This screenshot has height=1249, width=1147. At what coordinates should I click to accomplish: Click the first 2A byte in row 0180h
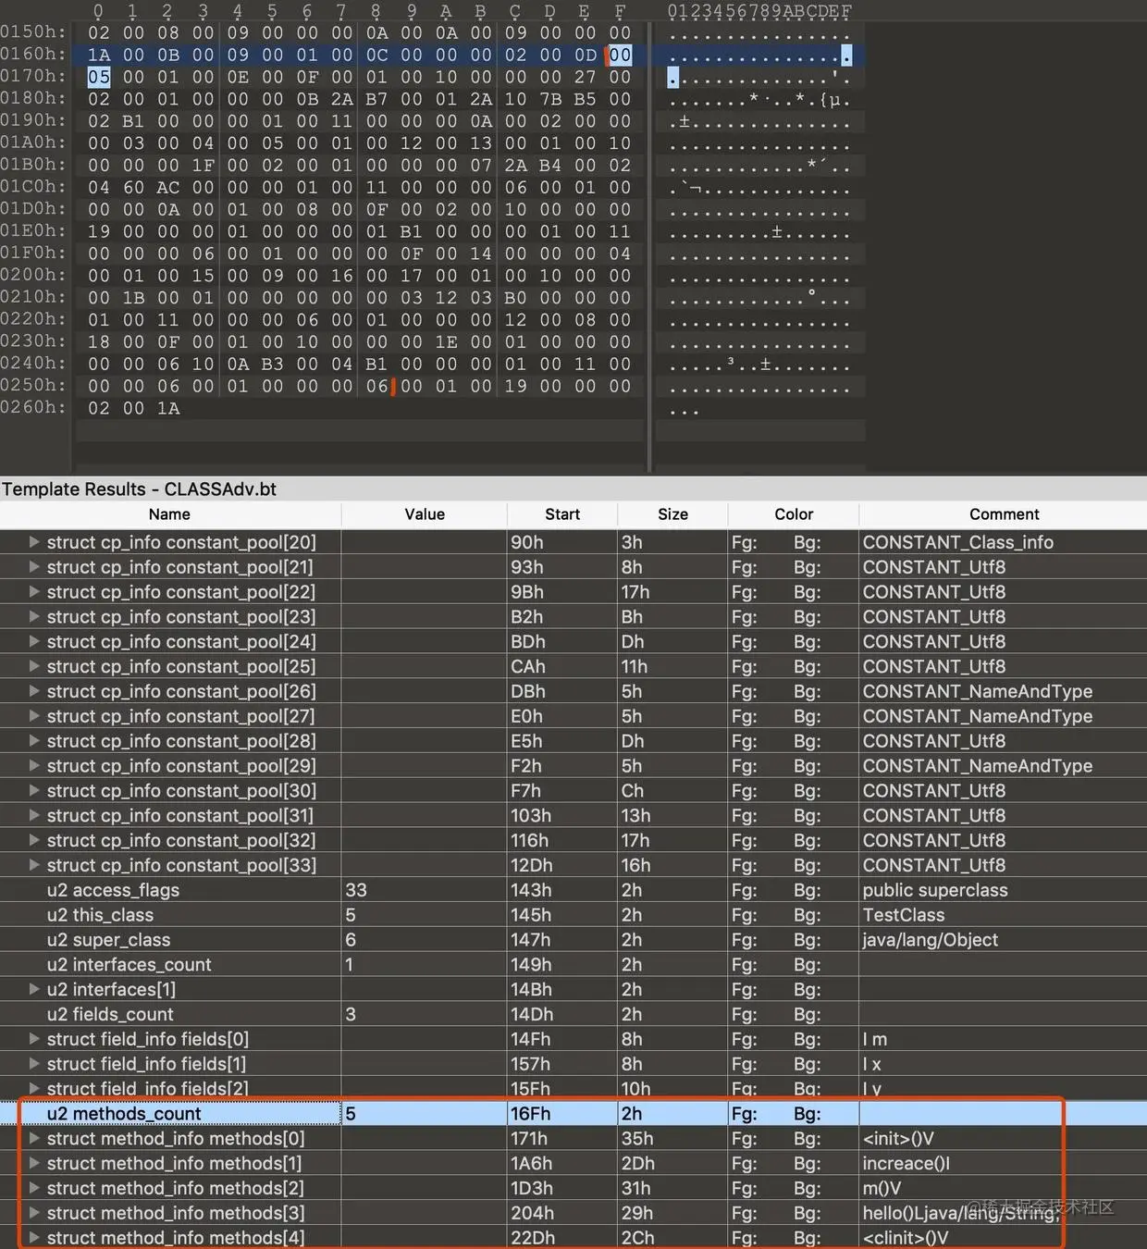coord(342,99)
